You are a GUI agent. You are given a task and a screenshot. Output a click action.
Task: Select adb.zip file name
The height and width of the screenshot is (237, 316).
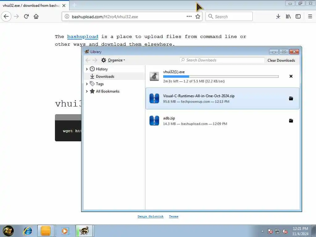point(169,118)
